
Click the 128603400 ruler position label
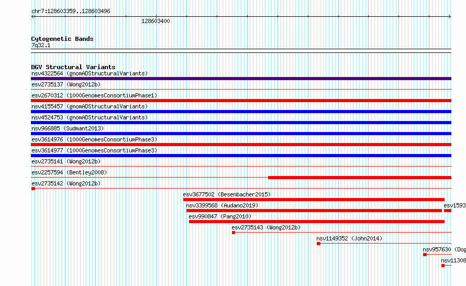[156, 21]
